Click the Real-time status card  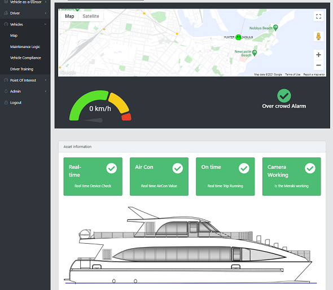(x=93, y=177)
